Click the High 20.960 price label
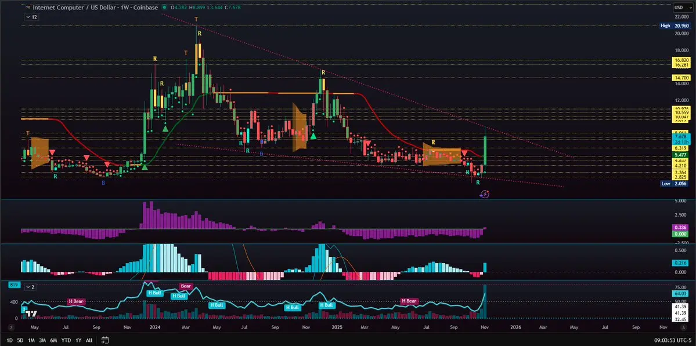Screen dimensions: 696x346 675,26
